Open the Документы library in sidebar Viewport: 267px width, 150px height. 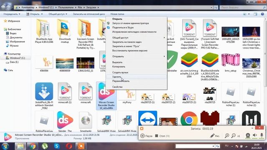(14, 37)
